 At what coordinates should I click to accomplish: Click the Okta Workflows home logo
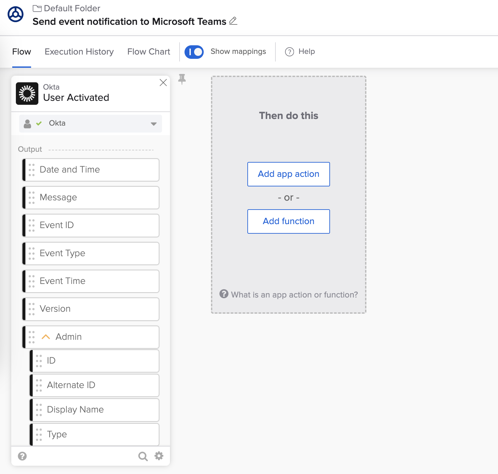point(16,15)
